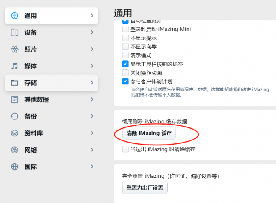Expand the 设备 row chevron

[92, 32]
